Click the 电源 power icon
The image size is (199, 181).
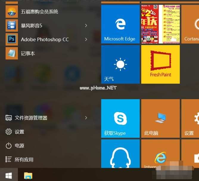click(9, 146)
